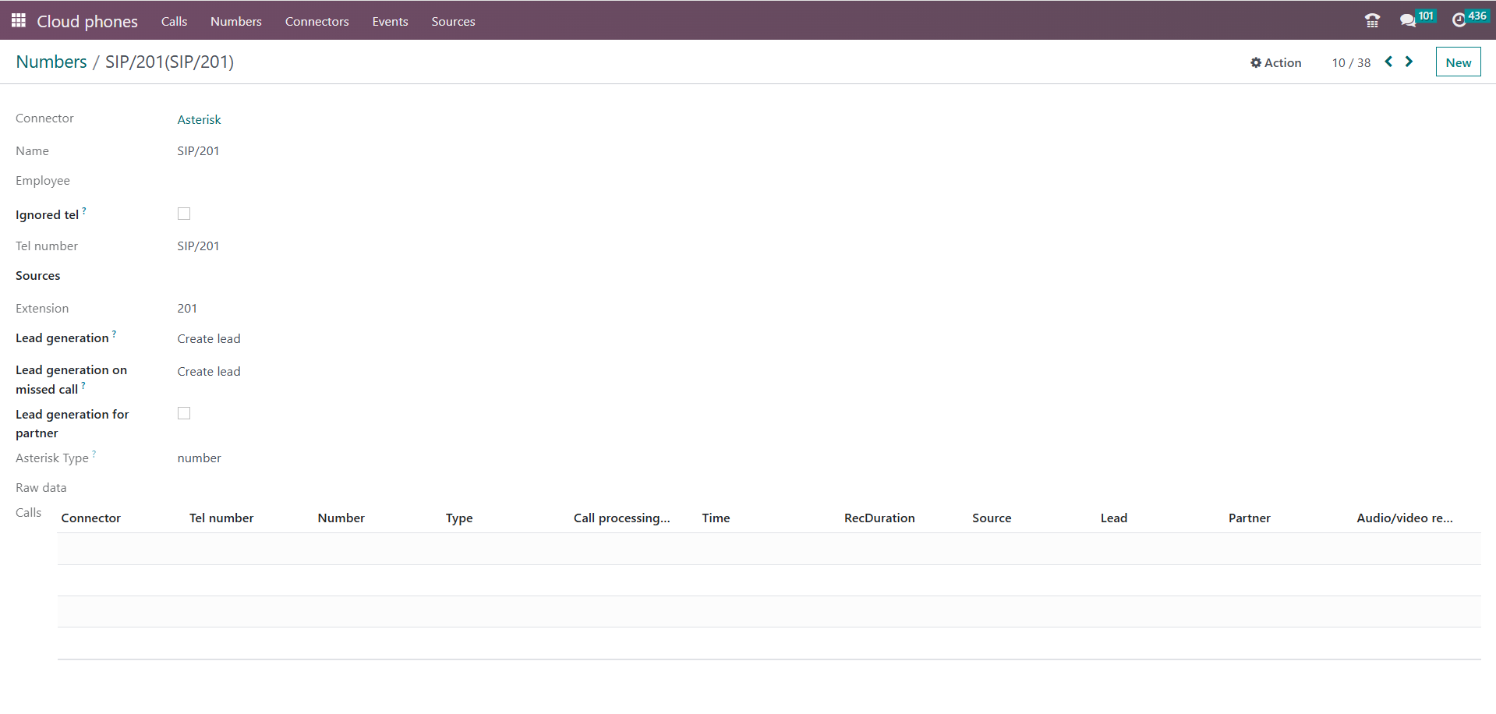Click the New button
Image resolution: width=1496 pixels, height=714 pixels.
pos(1458,62)
